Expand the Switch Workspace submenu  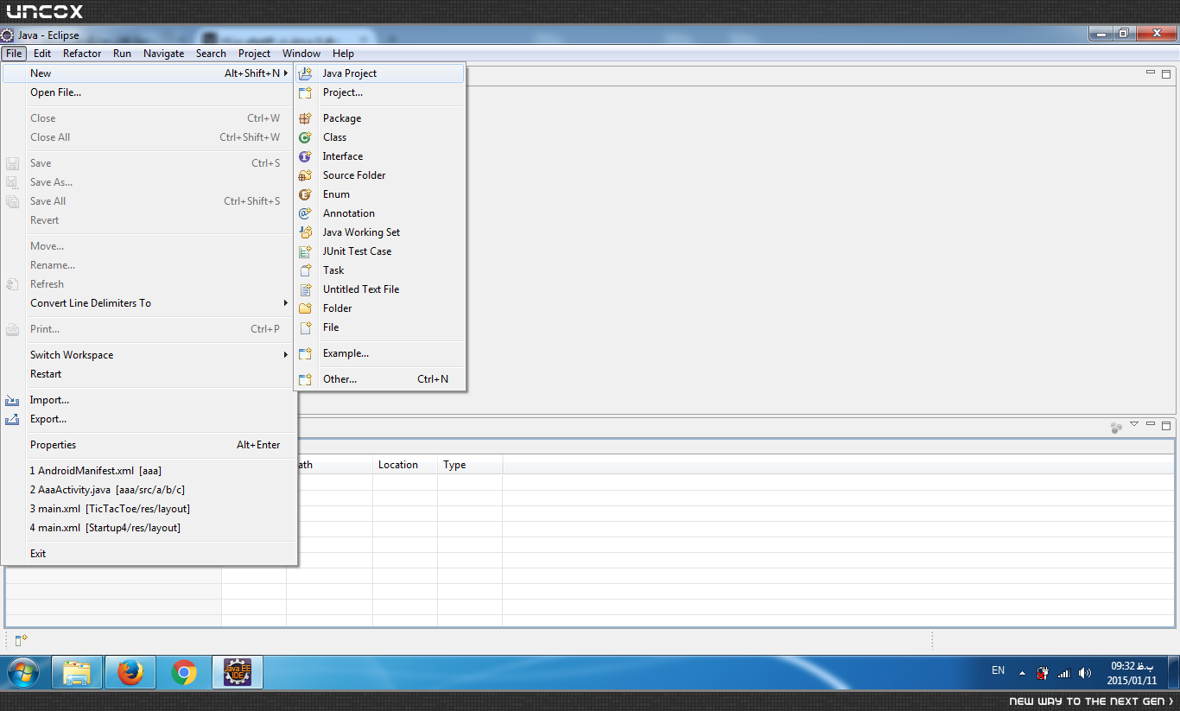pos(286,355)
